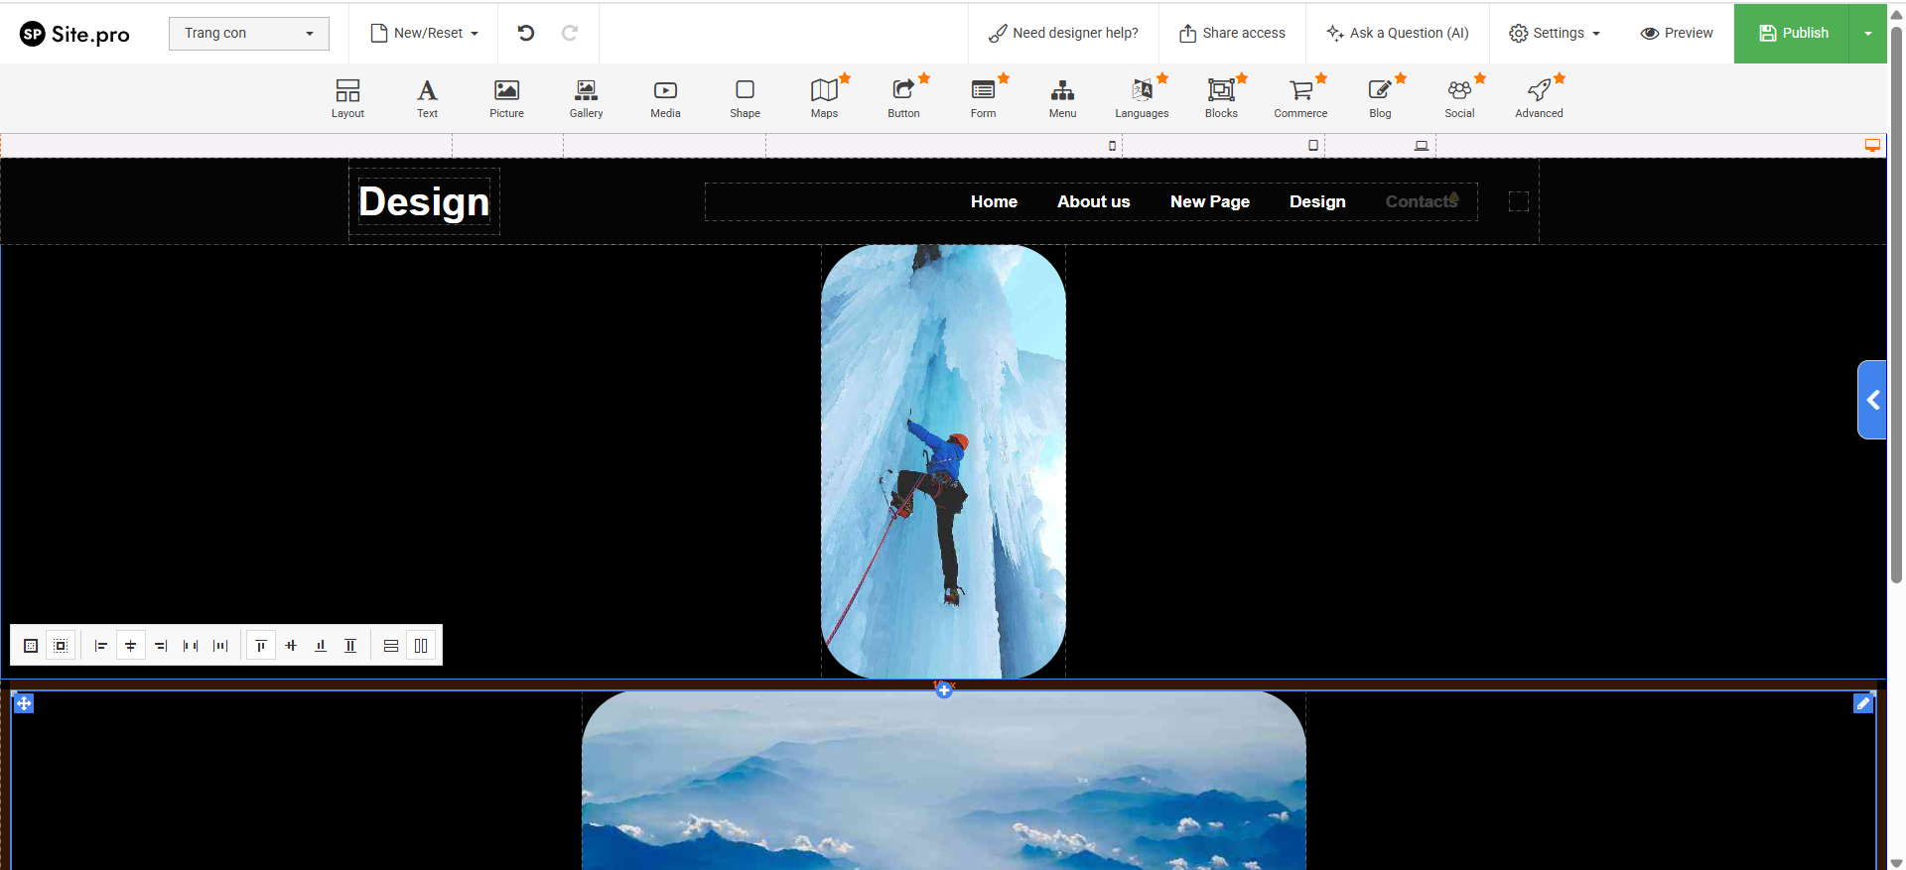The height and width of the screenshot is (870, 1906).
Task: Toggle align to top edge button
Action: pyautogui.click(x=261, y=646)
